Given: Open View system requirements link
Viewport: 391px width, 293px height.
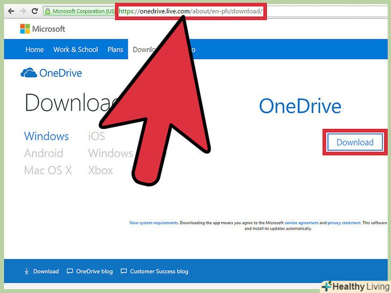Looking at the screenshot, I should pyautogui.click(x=154, y=223).
